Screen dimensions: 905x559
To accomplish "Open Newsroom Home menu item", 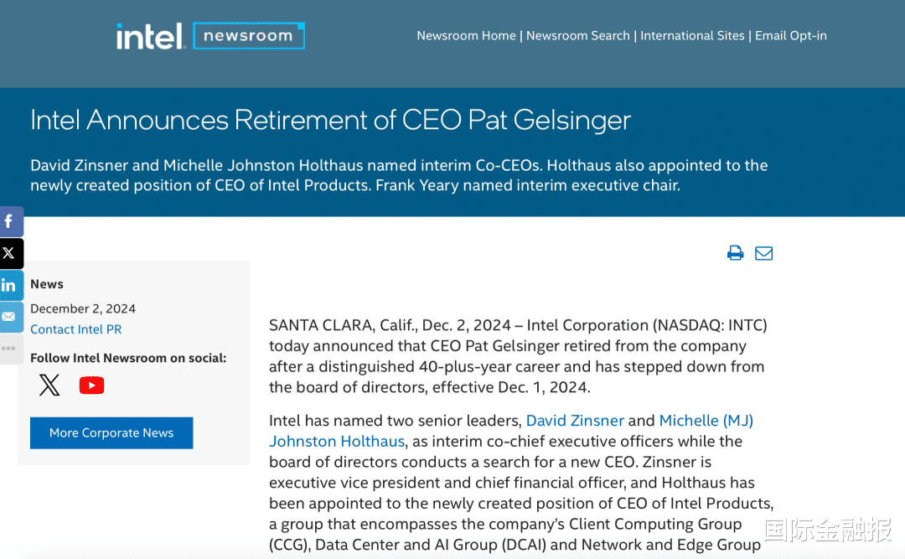I will coord(466,36).
